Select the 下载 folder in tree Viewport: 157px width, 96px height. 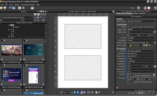click(x=12, y=32)
